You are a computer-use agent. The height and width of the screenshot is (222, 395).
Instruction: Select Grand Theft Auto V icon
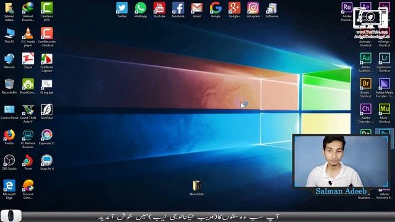tap(28, 110)
